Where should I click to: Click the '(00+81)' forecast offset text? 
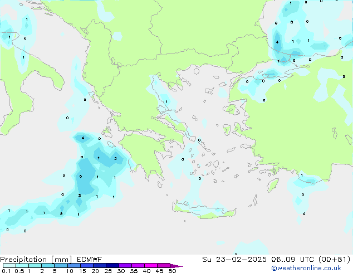(335, 260)
